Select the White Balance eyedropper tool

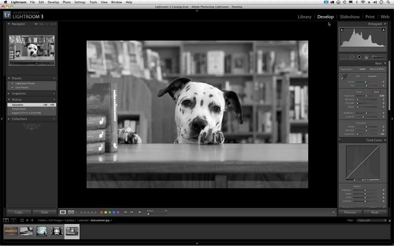click(x=344, y=77)
